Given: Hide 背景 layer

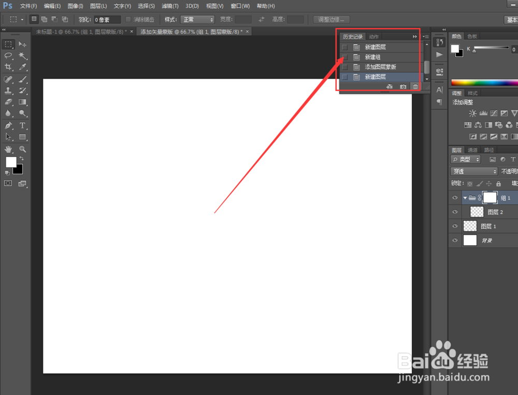Looking at the screenshot, I should [x=455, y=240].
